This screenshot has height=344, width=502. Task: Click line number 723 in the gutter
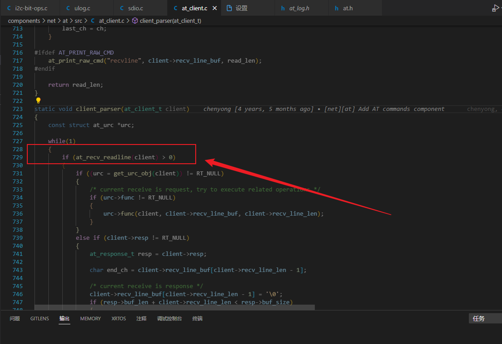(17, 109)
